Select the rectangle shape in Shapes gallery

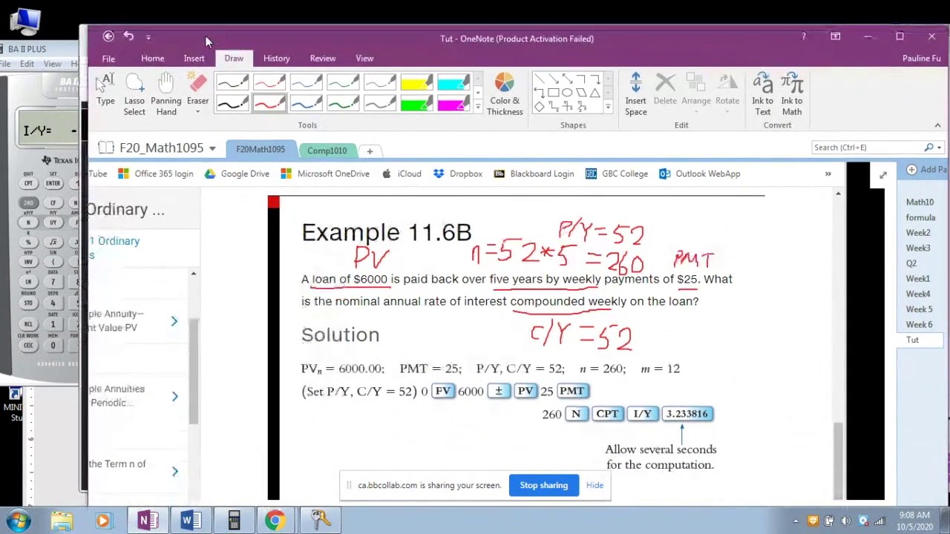click(553, 93)
